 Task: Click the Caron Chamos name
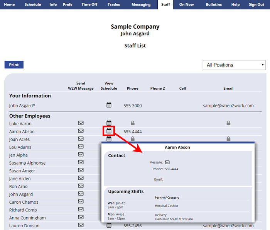pos(24,202)
